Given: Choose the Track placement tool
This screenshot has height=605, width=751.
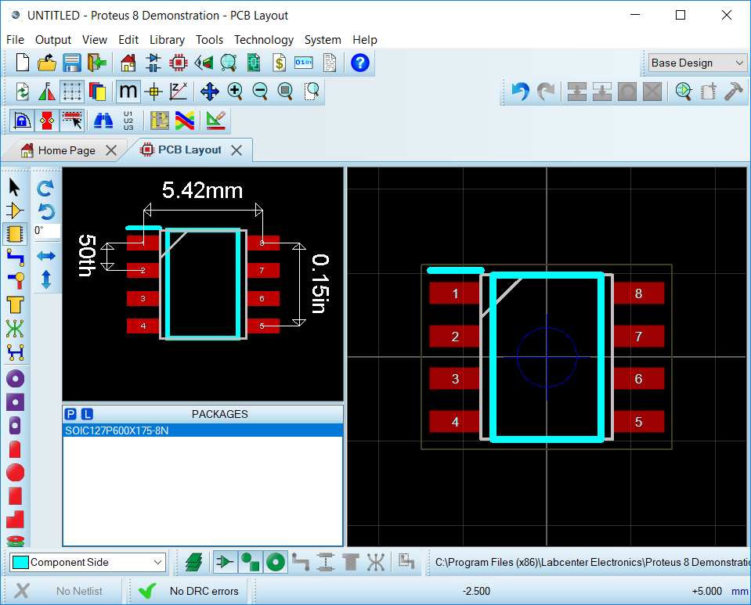Looking at the screenshot, I should pyautogui.click(x=14, y=256).
